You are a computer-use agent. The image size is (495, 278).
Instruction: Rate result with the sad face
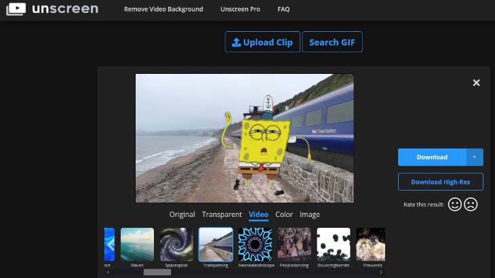pyautogui.click(x=471, y=205)
